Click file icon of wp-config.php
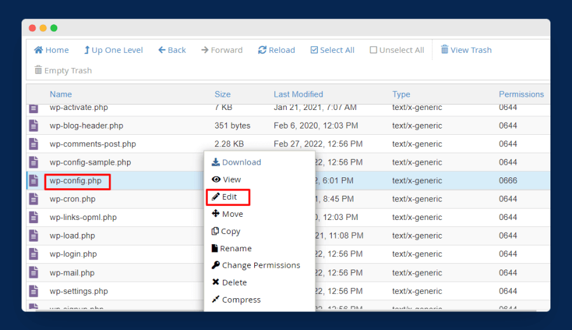This screenshot has height=330, width=572. [x=34, y=181]
